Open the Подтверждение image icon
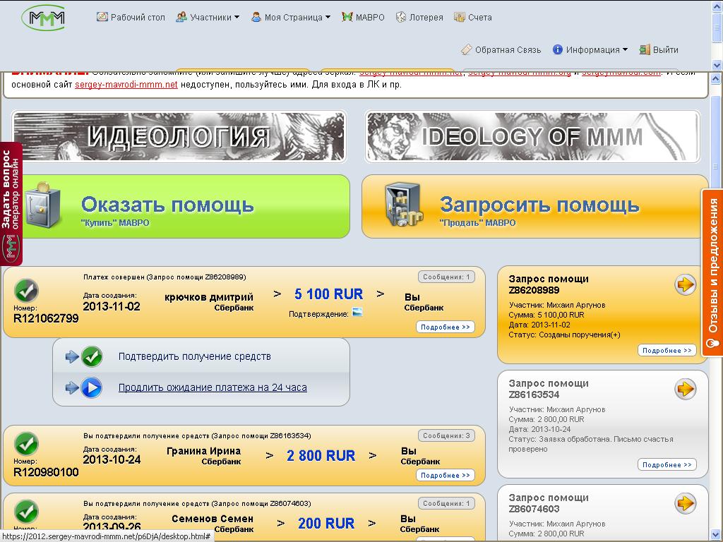Screen dimensions: 723x542 (x=357, y=312)
